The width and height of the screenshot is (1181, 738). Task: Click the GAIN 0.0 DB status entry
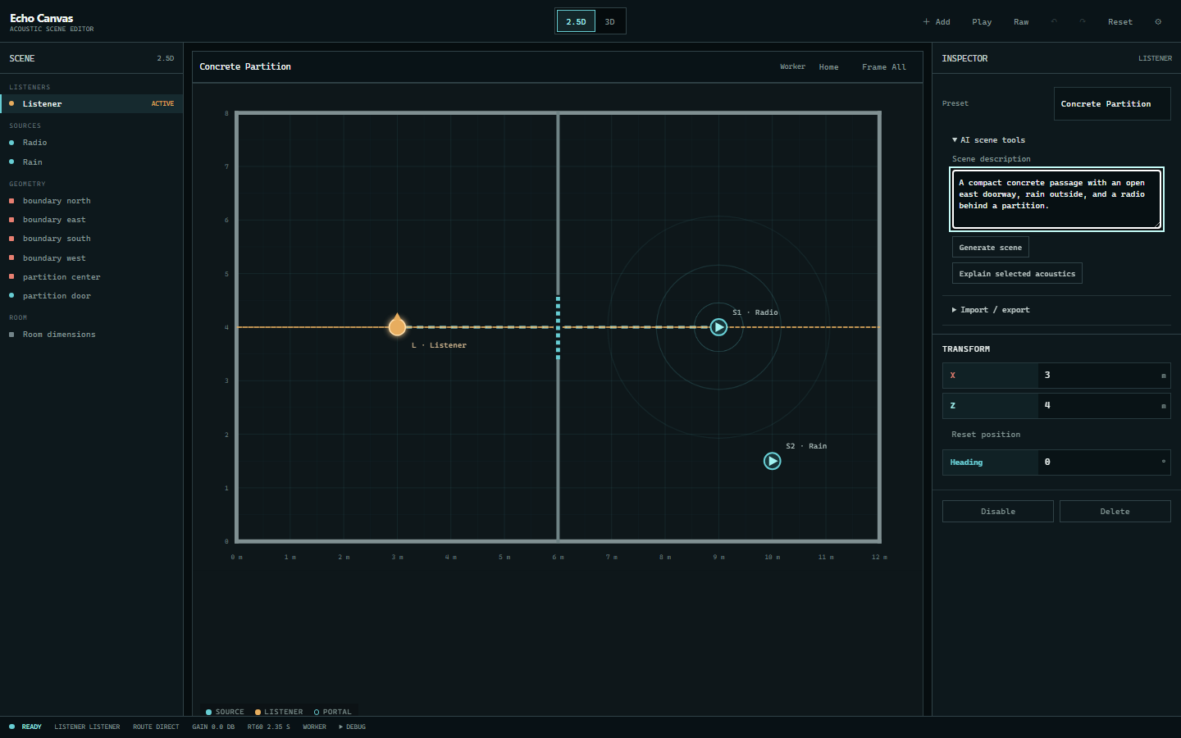click(213, 727)
